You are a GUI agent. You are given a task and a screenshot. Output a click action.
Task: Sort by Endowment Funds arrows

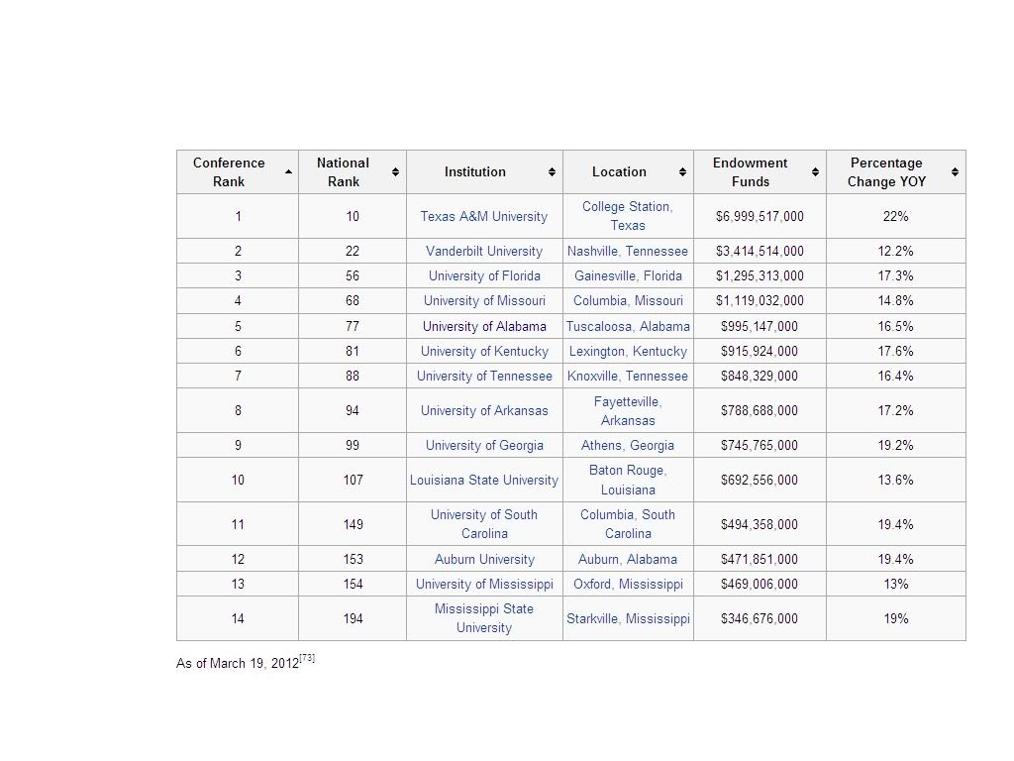(815, 172)
